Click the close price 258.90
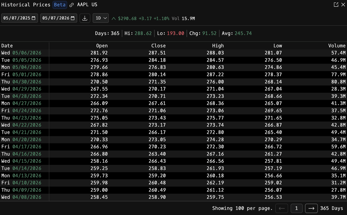This screenshot has width=347, height=215. point(157,197)
